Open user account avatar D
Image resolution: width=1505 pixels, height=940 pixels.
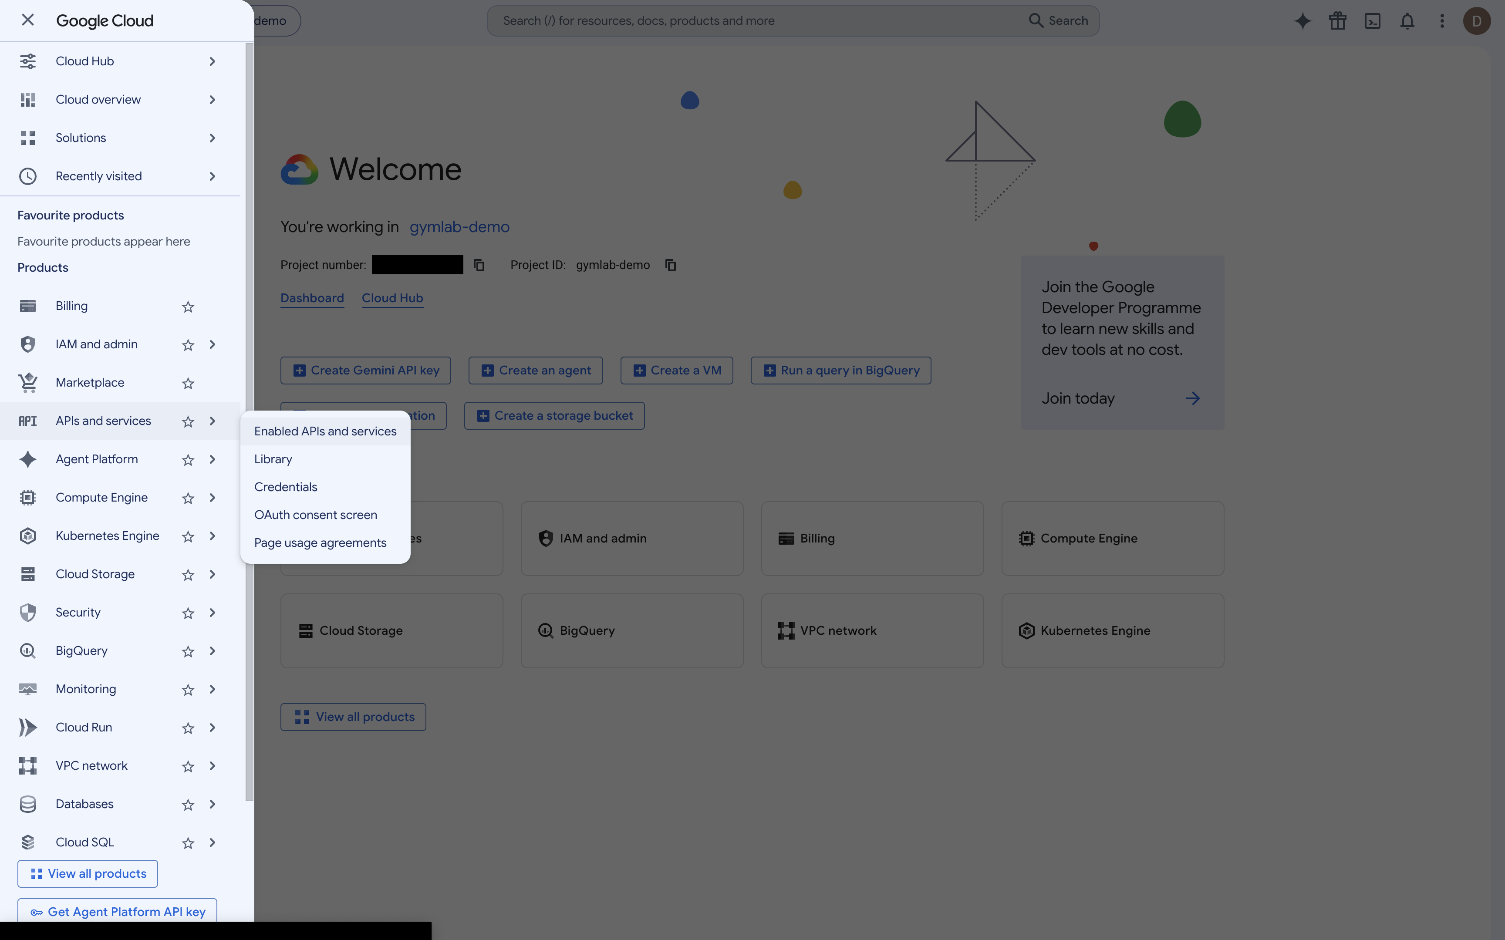click(1476, 21)
